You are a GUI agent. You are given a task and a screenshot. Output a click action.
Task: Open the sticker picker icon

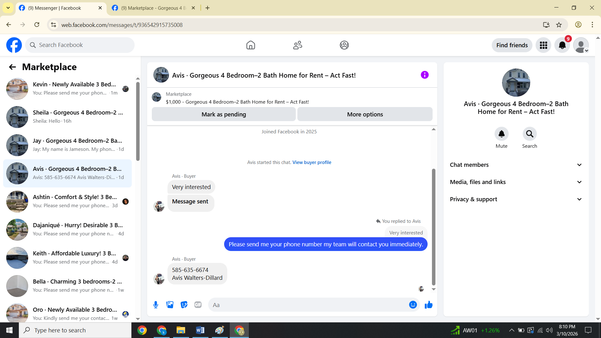[x=184, y=305]
